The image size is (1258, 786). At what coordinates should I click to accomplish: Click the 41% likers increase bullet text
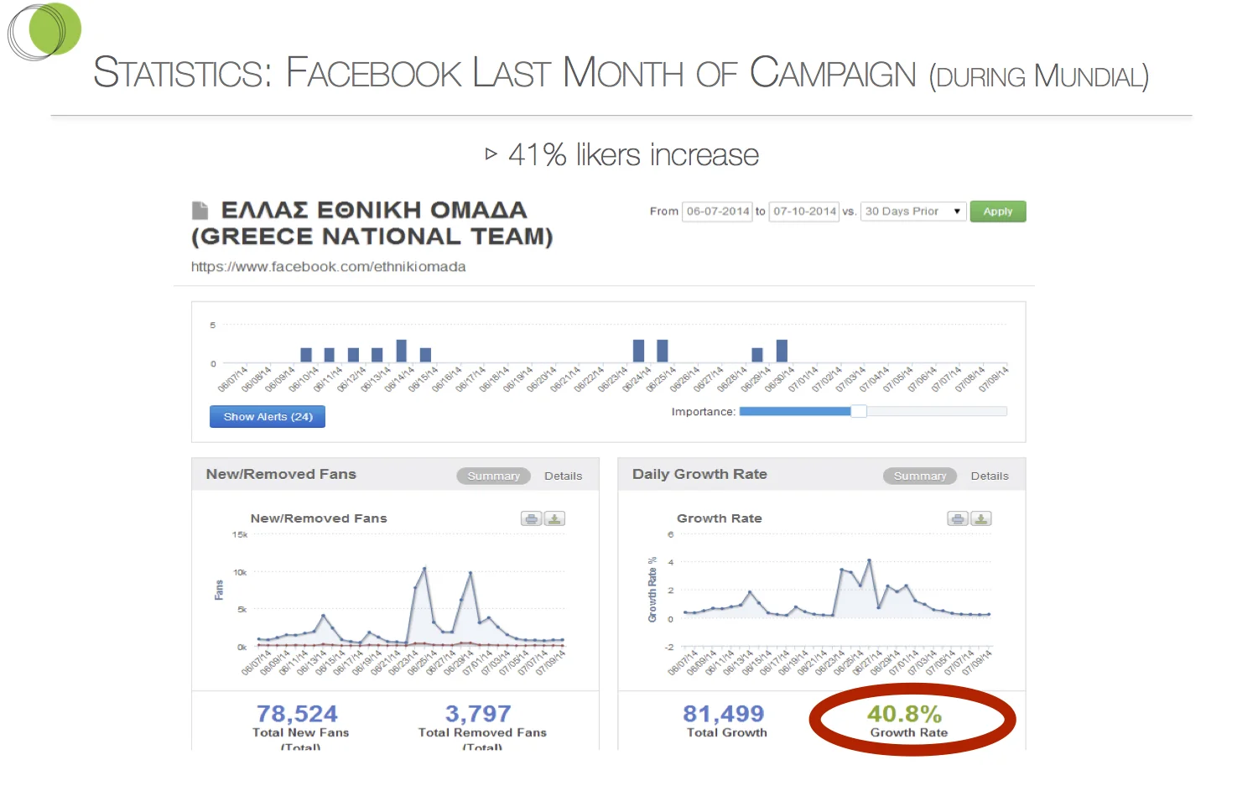[633, 155]
